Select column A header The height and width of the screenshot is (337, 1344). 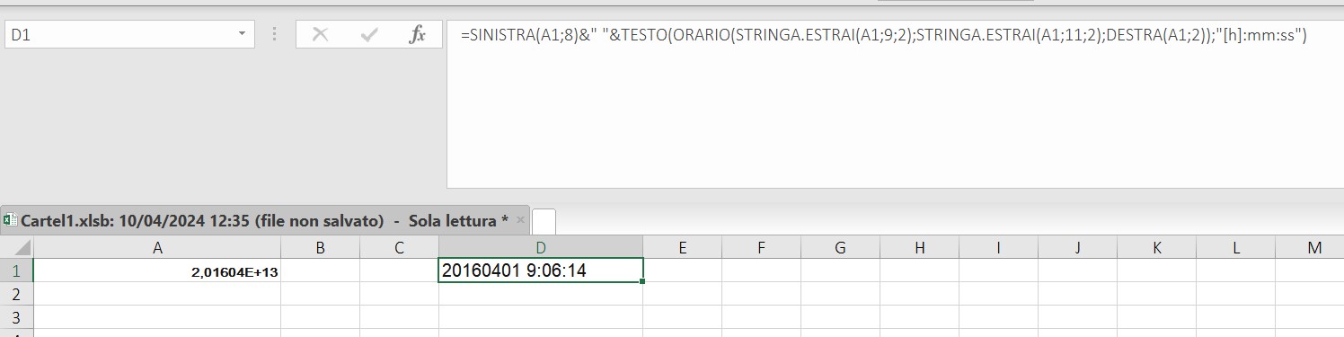[x=157, y=247]
